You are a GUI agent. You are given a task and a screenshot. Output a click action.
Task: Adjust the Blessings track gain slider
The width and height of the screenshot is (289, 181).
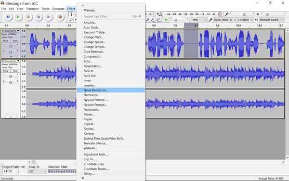tap(11, 46)
